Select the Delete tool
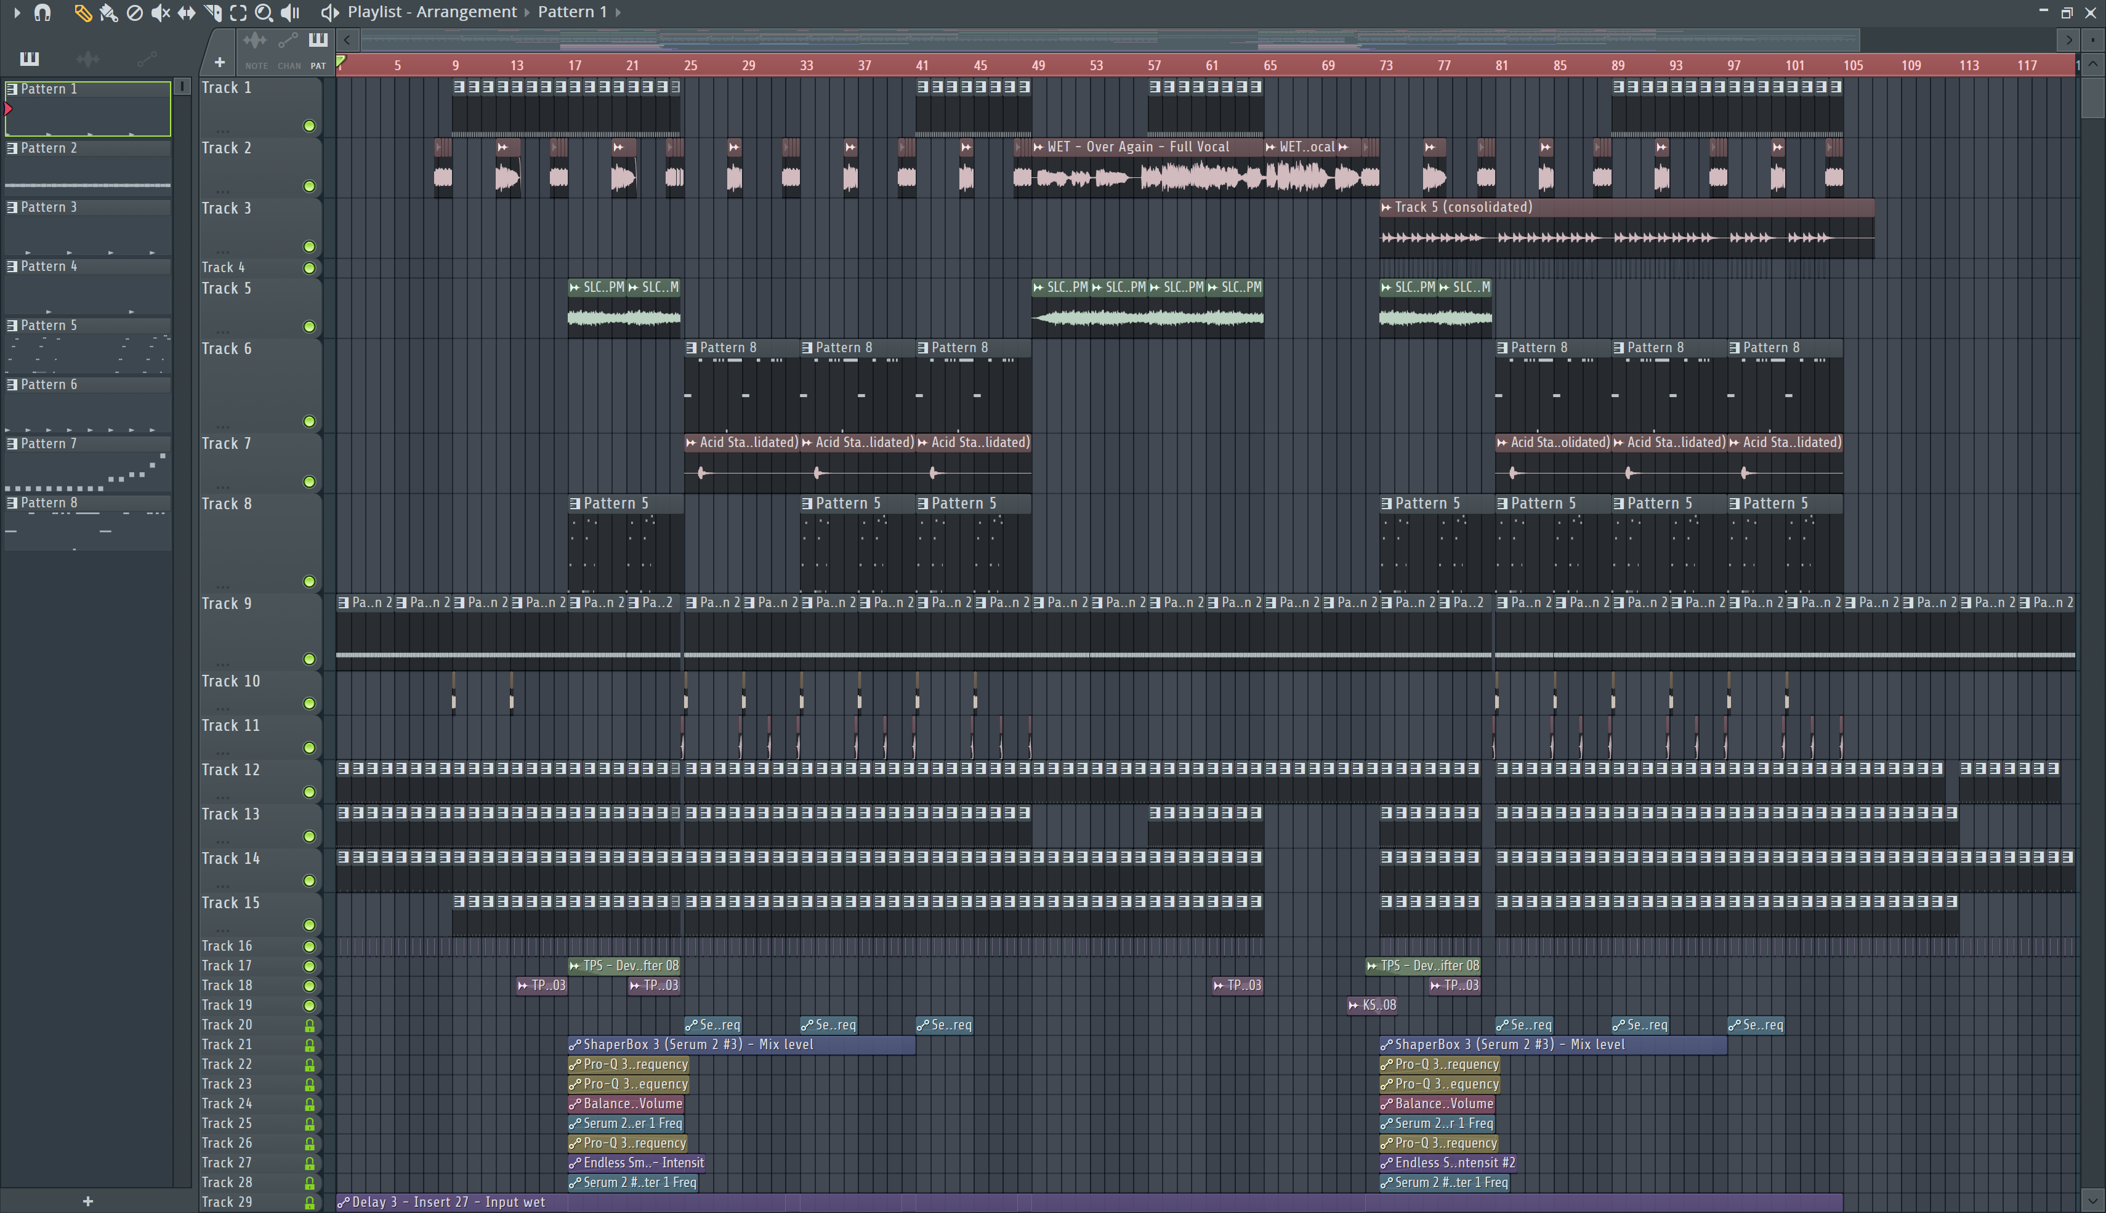Viewport: 2106px width, 1213px height. [134, 12]
